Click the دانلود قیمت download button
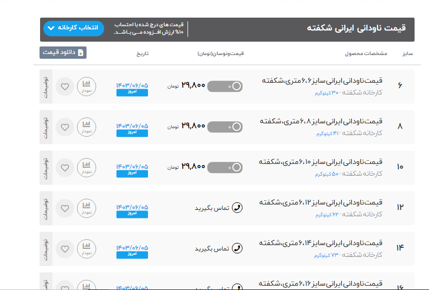This screenshot has width=429, height=290. click(x=63, y=52)
